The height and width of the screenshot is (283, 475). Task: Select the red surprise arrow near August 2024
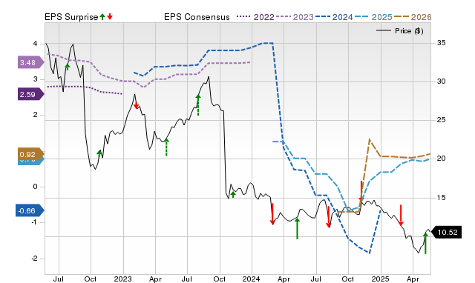pos(328,217)
